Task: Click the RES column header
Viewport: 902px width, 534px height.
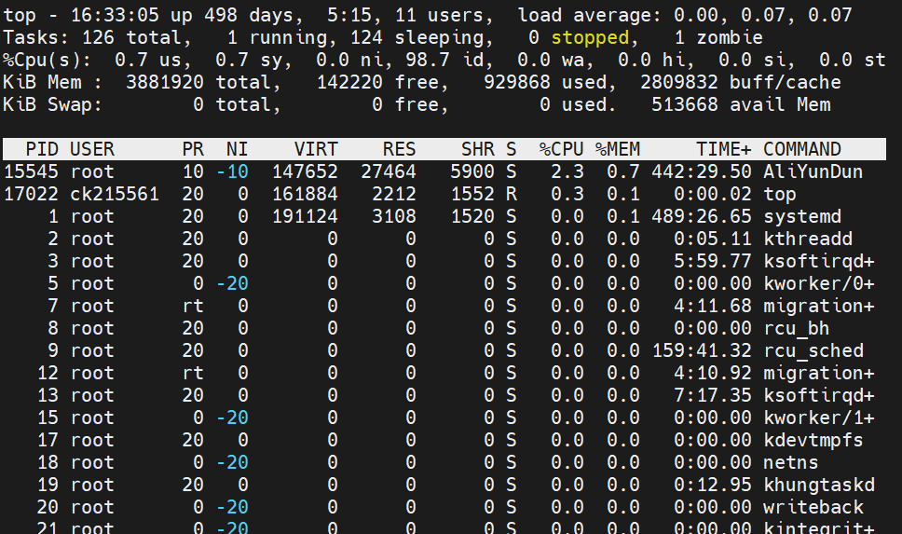Action: click(399, 149)
